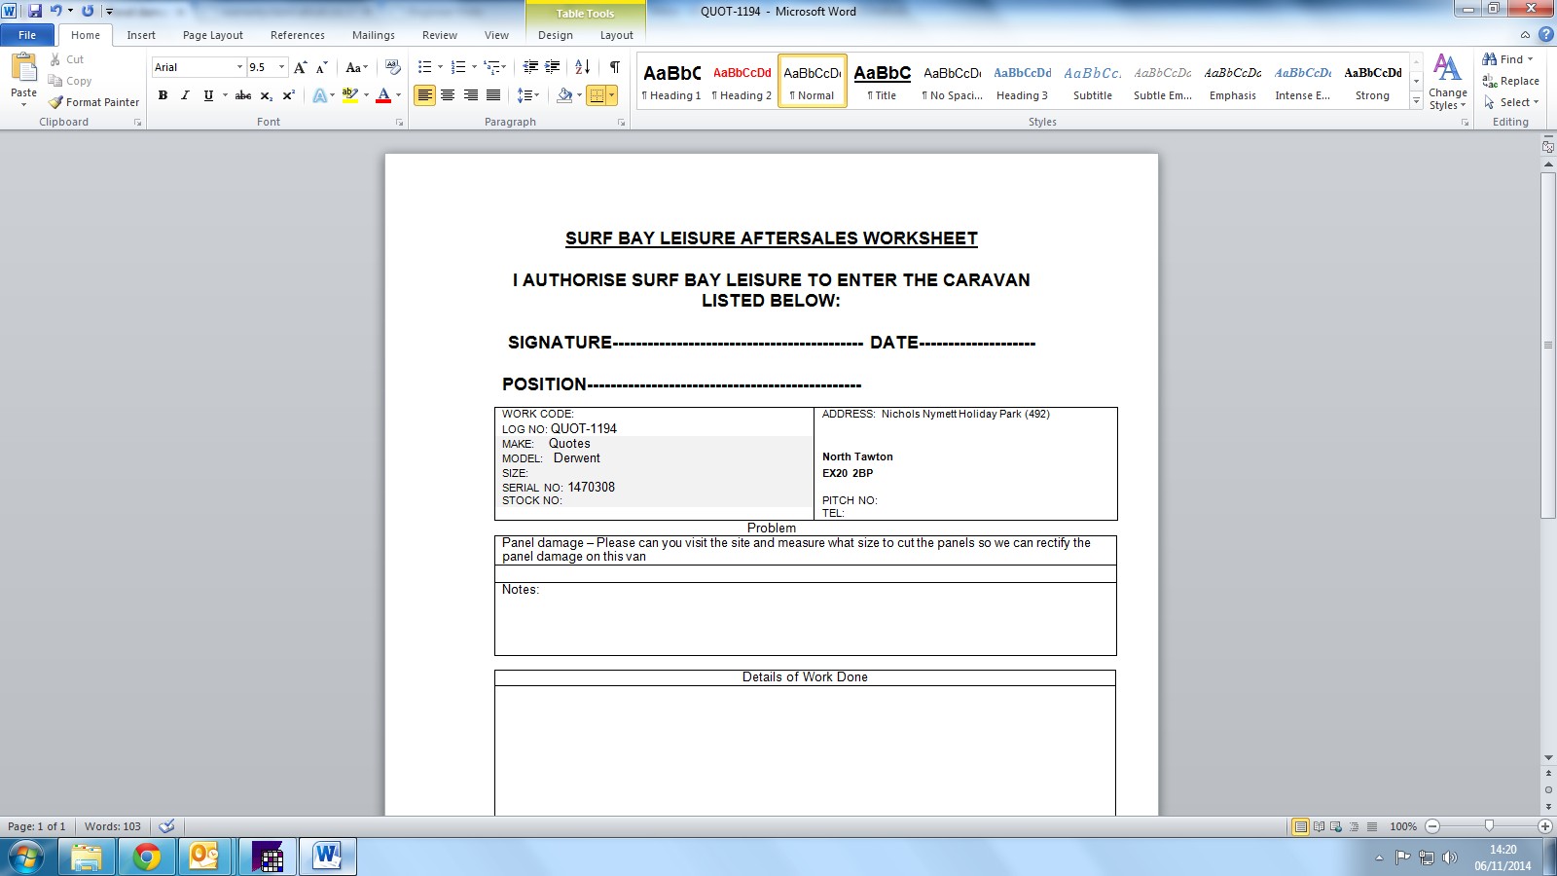Toggle Bold formatting
Viewport: 1557px width, 876px height.
pyautogui.click(x=163, y=95)
